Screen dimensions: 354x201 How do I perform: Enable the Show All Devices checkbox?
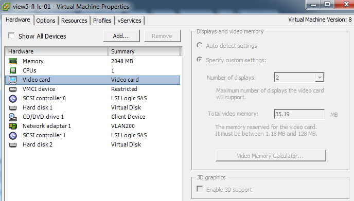pos(11,35)
